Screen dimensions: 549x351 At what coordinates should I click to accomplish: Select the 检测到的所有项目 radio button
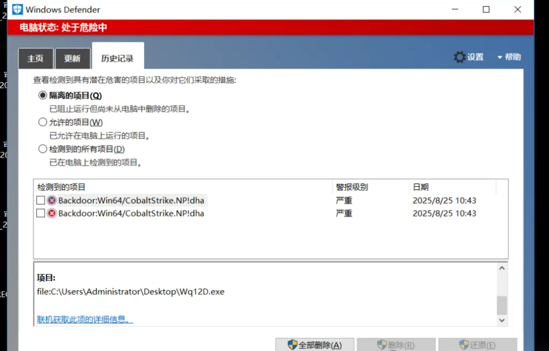42,149
